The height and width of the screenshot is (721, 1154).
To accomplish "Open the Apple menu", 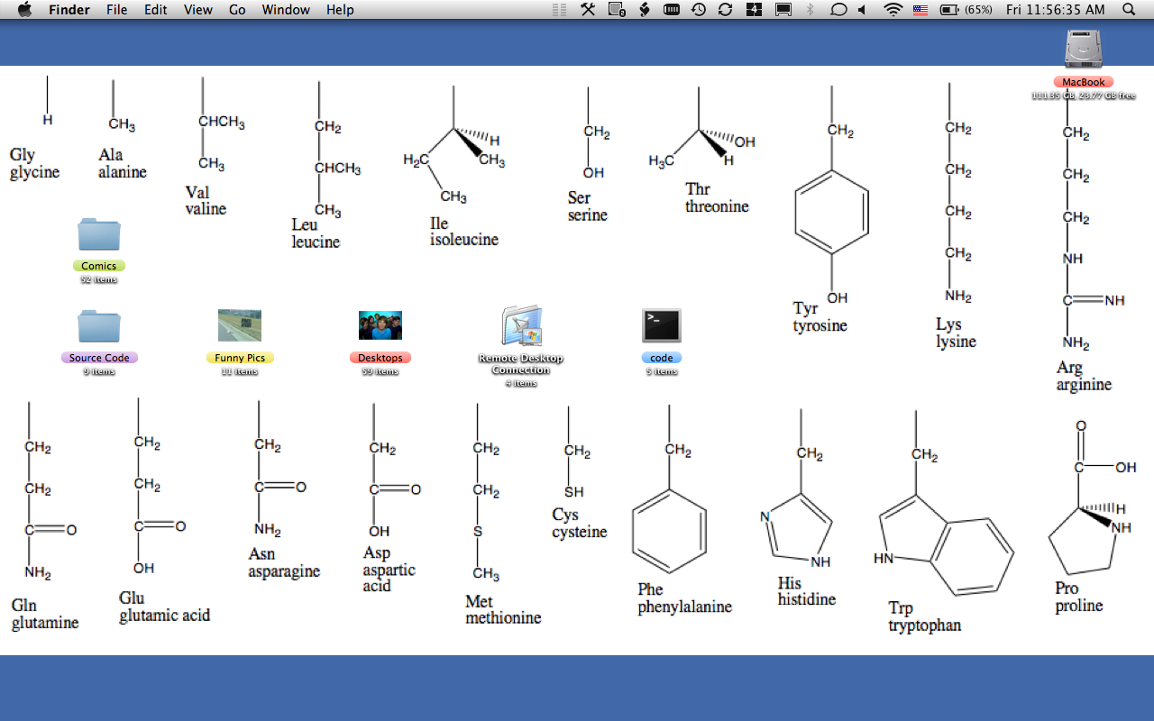I will (x=24, y=10).
